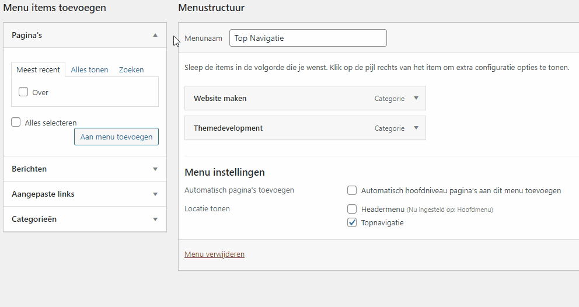Expand the Aangepaste links section arrow

155,194
